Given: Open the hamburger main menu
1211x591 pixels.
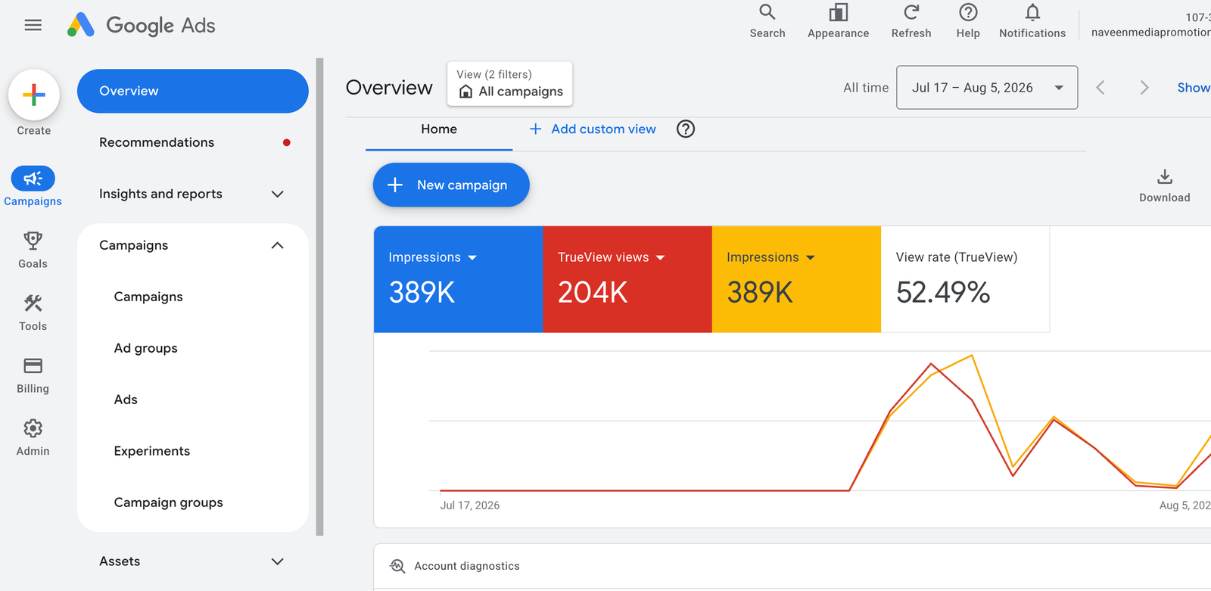Looking at the screenshot, I should point(33,25).
